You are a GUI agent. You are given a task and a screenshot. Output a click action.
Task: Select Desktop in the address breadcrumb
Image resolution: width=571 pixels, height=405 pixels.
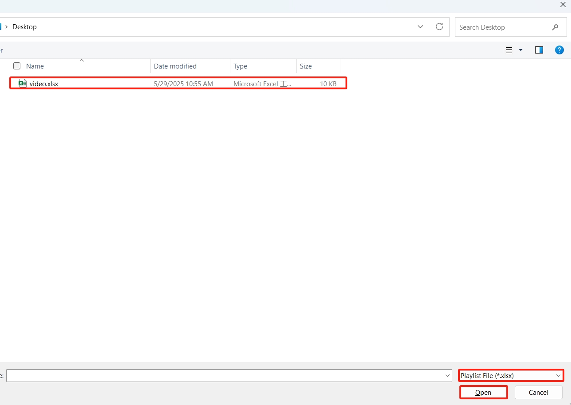(24, 27)
